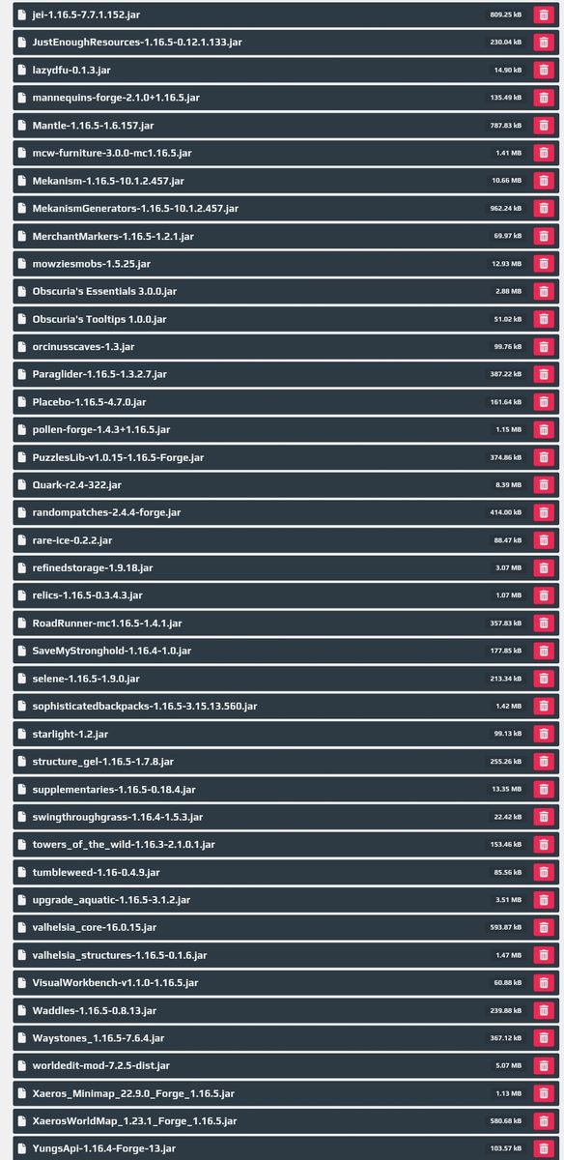Click file icon of lazydfu-0.1.3.jar
This screenshot has height=1160, width=564.
(22, 71)
